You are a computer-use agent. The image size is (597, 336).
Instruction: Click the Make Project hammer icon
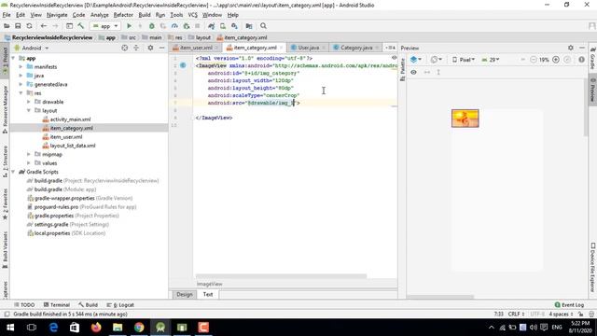81,26
